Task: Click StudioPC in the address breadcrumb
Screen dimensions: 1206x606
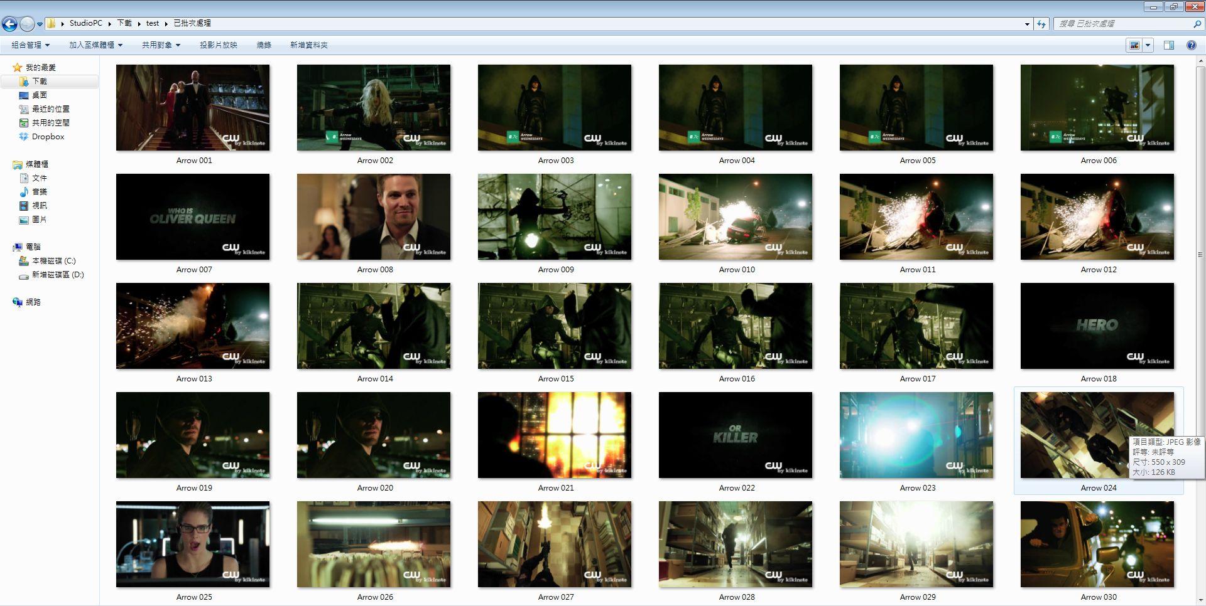Action: 85,23
